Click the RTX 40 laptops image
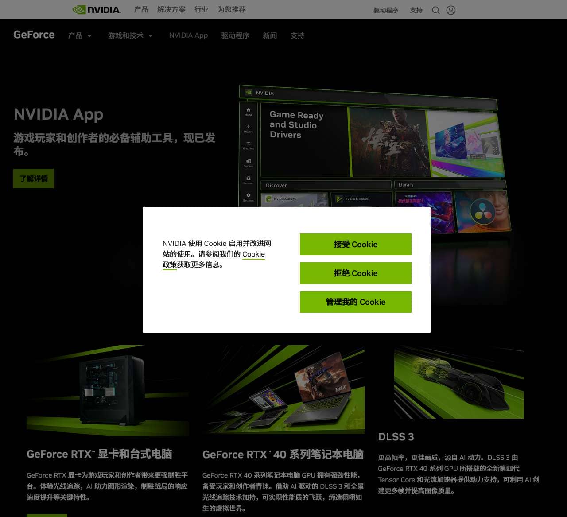567x517 pixels. 283,389
